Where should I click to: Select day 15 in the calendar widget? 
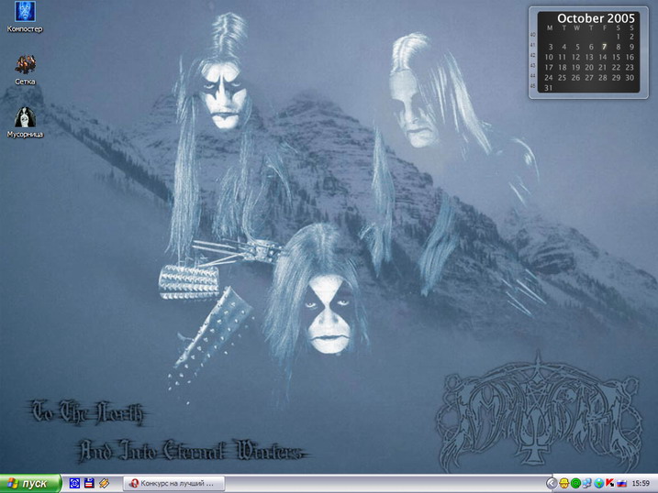(616, 57)
